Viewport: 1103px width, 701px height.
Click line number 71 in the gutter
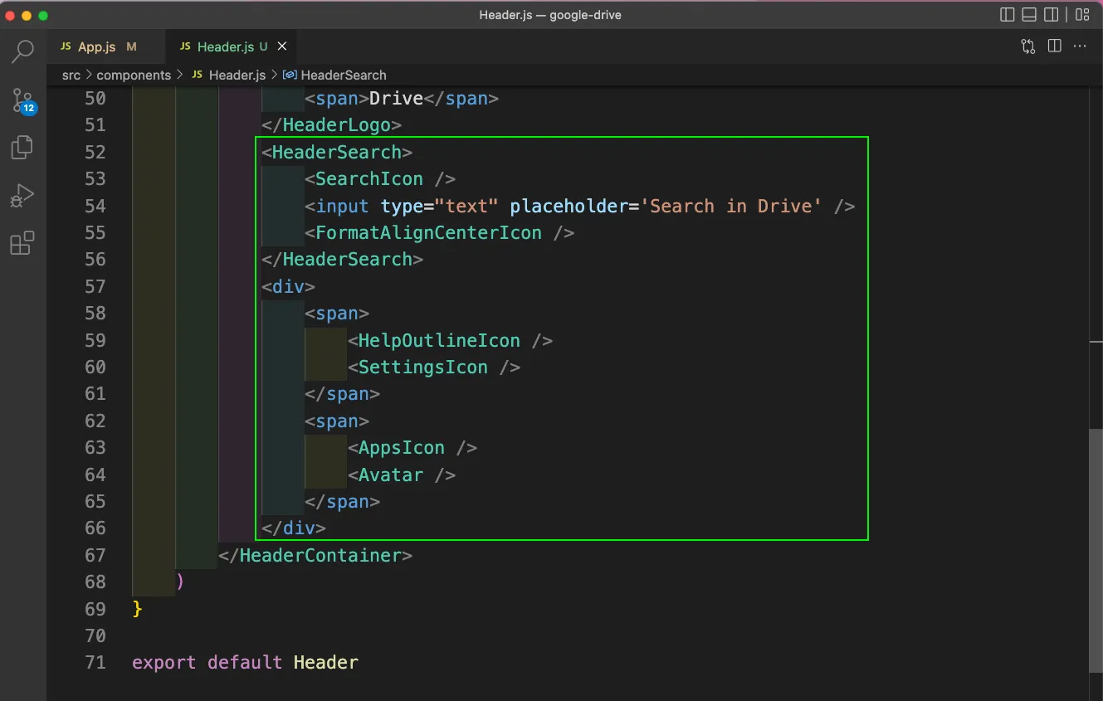point(95,662)
